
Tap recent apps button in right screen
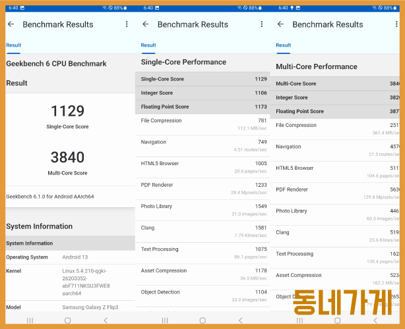[x=299, y=320]
